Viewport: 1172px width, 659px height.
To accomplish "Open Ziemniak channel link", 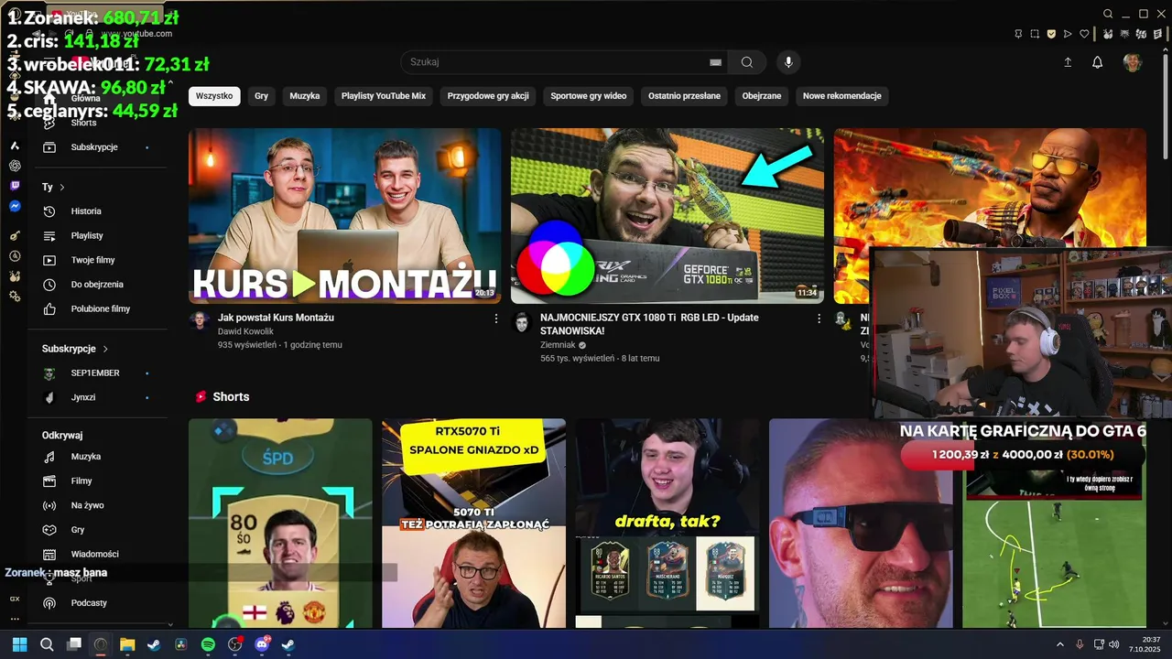I will (x=558, y=345).
